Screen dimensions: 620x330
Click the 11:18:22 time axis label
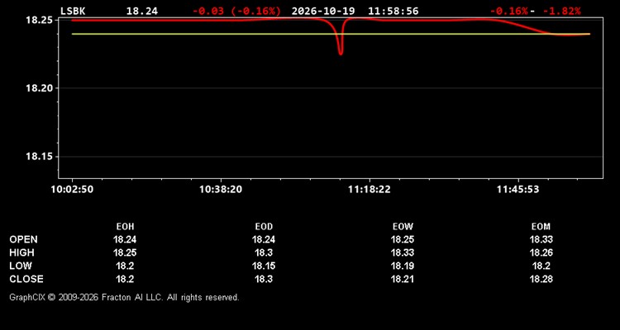point(370,190)
